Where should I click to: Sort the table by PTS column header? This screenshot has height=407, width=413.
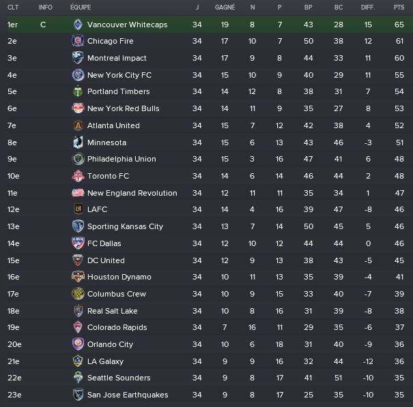pos(399,7)
